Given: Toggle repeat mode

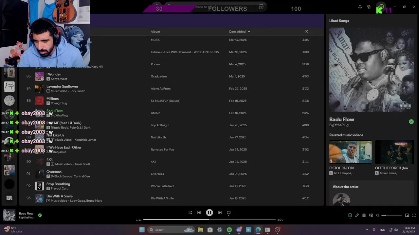Looking at the screenshot, I should pyautogui.click(x=229, y=212).
